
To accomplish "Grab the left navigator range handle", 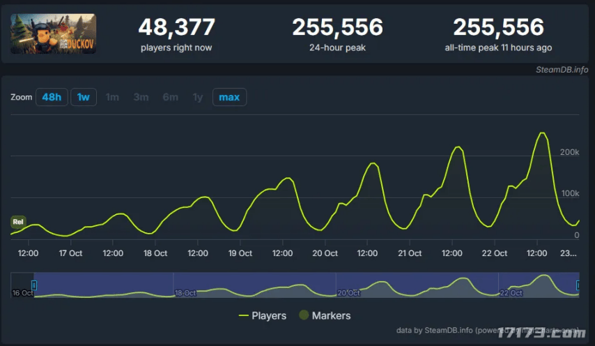I will coord(34,285).
